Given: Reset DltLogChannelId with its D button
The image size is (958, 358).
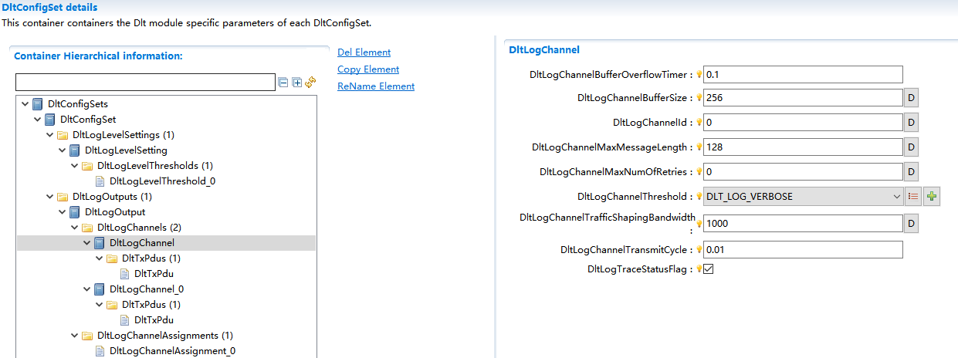Looking at the screenshot, I should coord(911,123).
